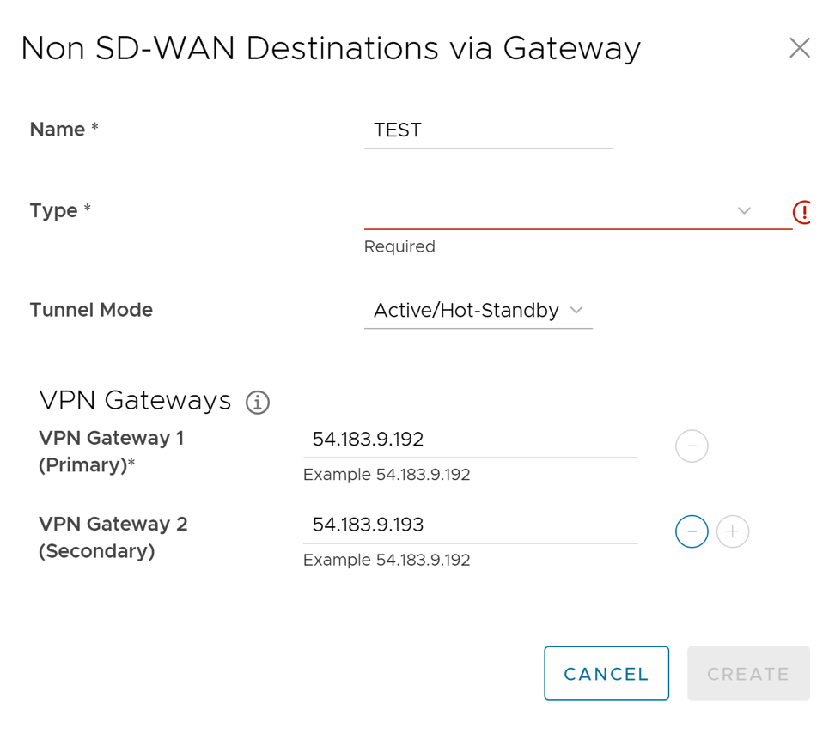Click the VPN Gateway 1 (Primary) label
Image resolution: width=835 pixels, height=734 pixels.
click(112, 452)
